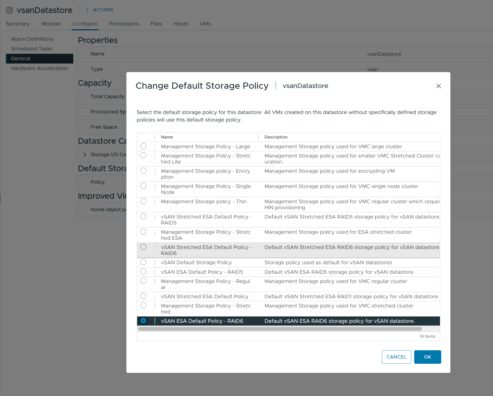Switch to the Monitor tab

pyautogui.click(x=51, y=24)
